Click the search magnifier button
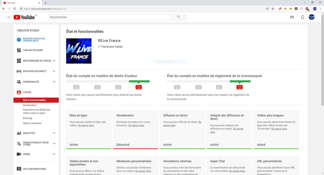 (x=178, y=17)
